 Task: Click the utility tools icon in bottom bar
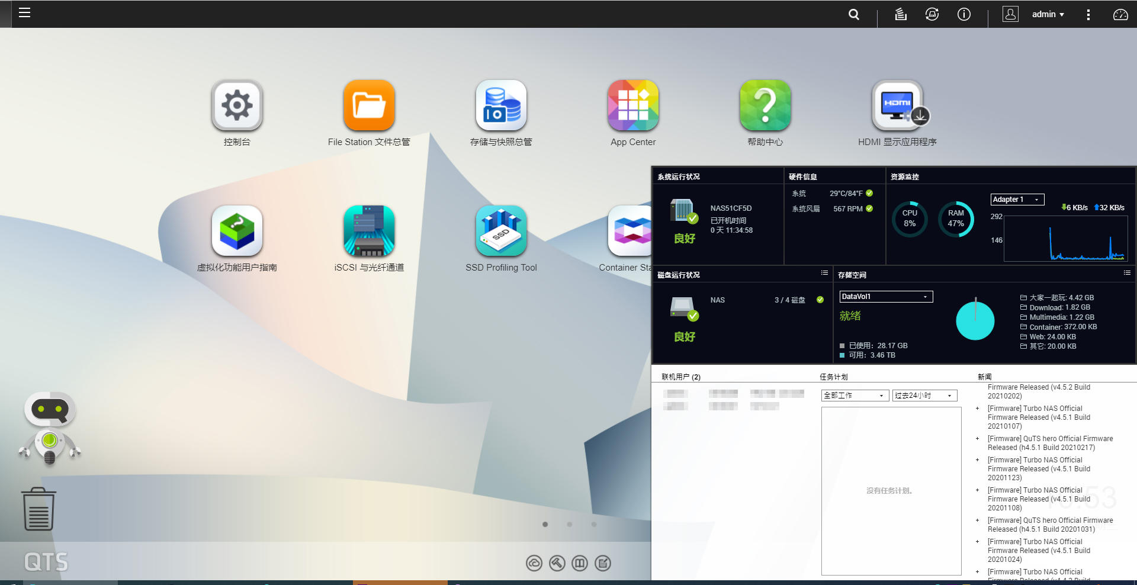(x=557, y=563)
